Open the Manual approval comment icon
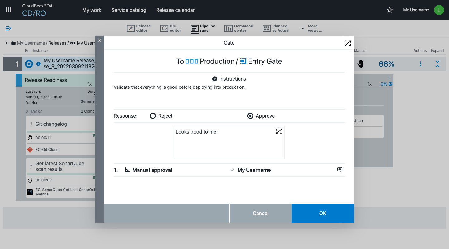The width and height of the screenshot is (449, 249). (340, 170)
